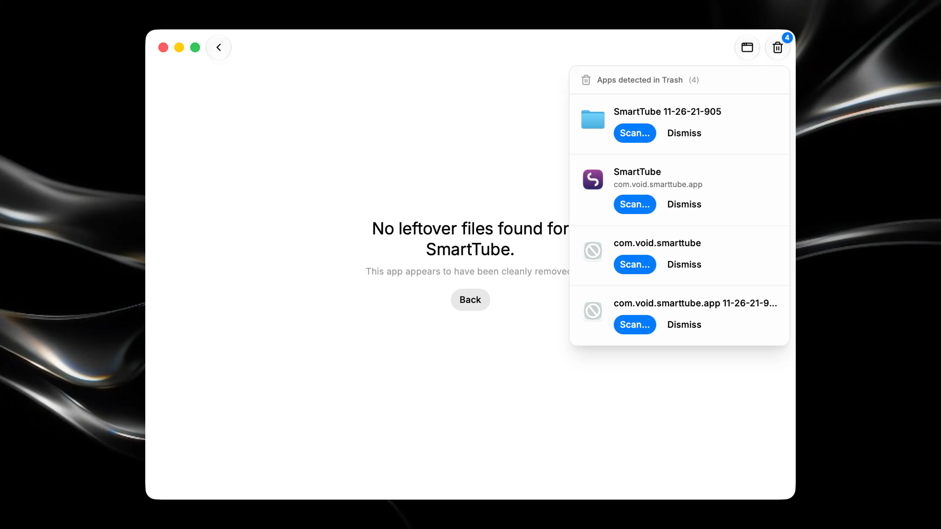Dismiss the SmartTube com.void.smarttube.app entry
Image resolution: width=941 pixels, height=529 pixels.
(x=684, y=204)
